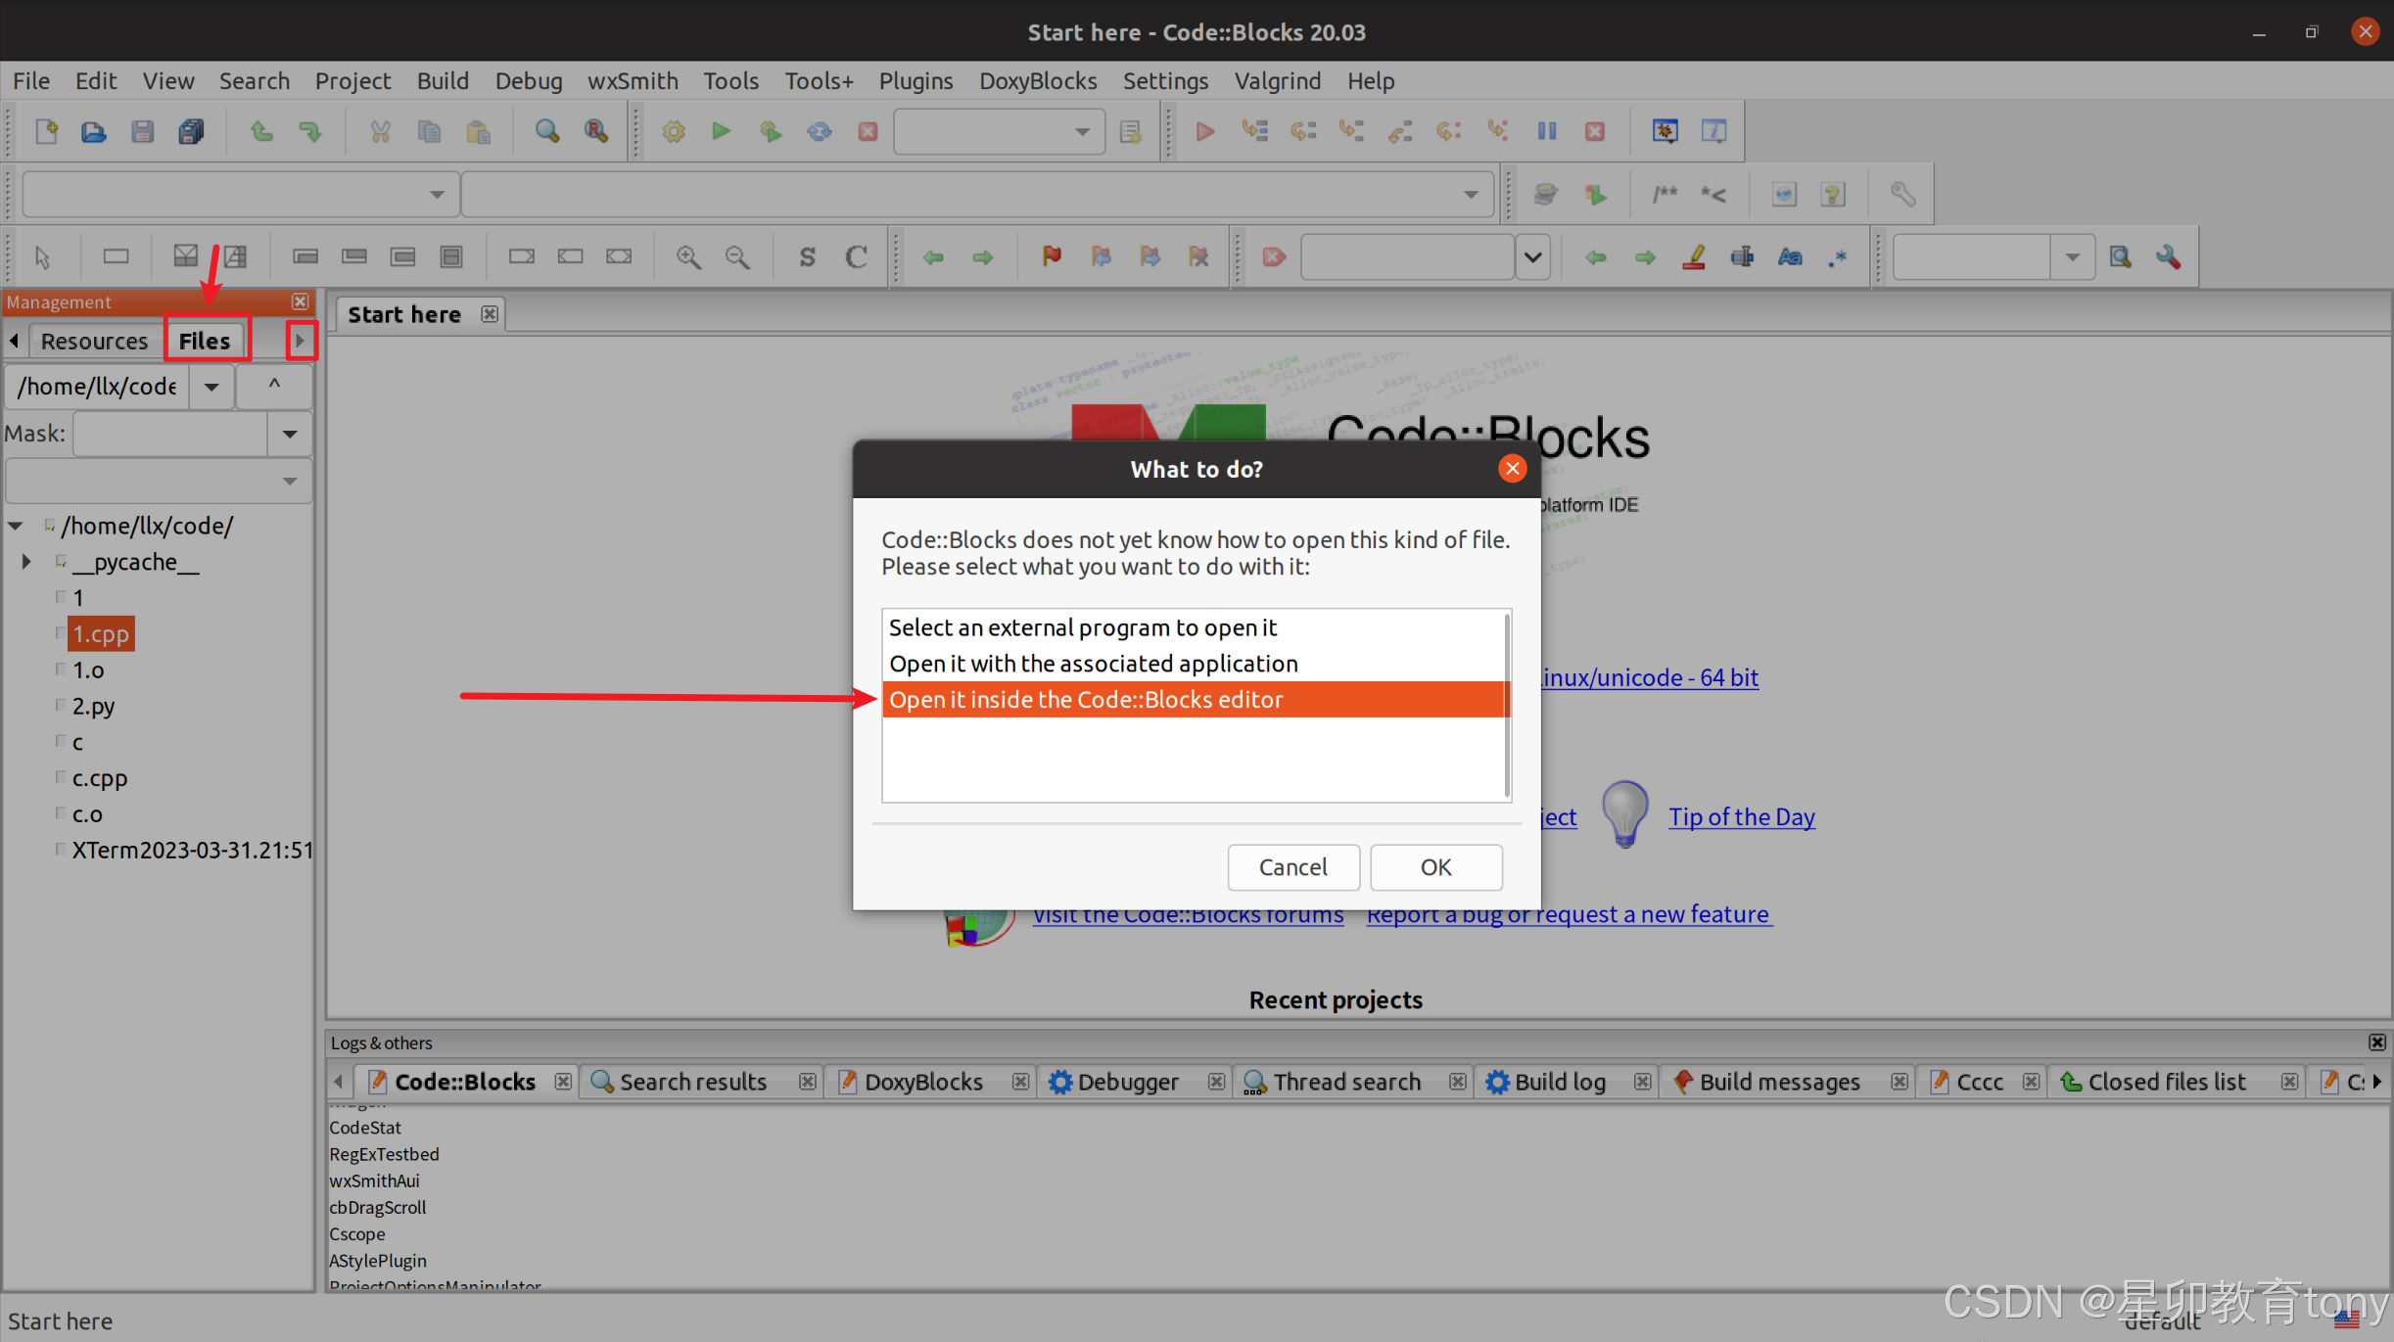2394x1342 pixels.
Task: Open the build target dropdown
Action: pos(1082,131)
